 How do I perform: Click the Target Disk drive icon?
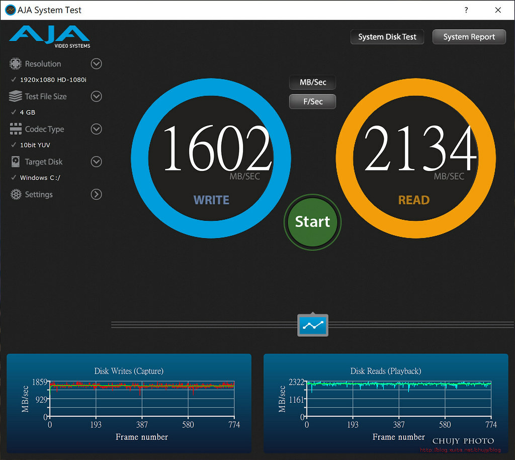point(16,161)
